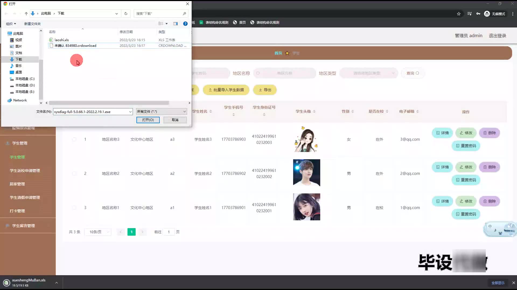Click 删除 for 学生姓名1

490,201
